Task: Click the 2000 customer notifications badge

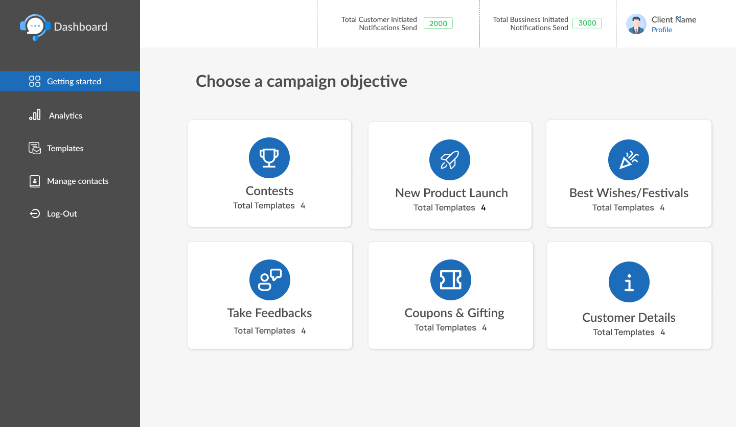Action: tap(438, 23)
